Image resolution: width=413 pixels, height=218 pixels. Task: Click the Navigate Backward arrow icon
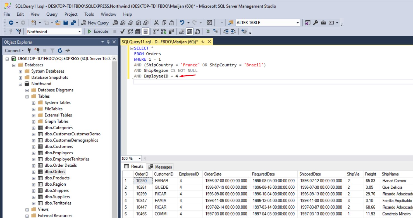(11, 23)
